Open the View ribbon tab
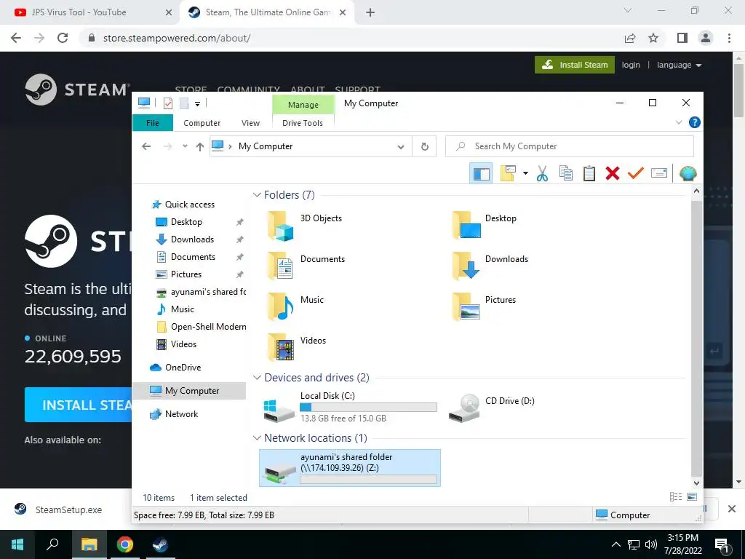The height and width of the screenshot is (559, 745). [x=250, y=123]
